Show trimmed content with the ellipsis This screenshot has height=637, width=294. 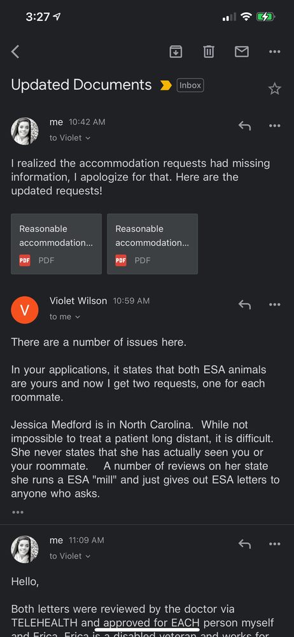[x=18, y=512]
